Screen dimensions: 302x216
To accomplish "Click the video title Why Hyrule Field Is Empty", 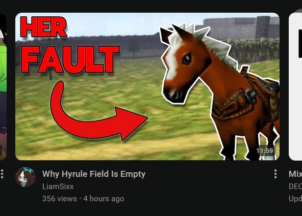I will tap(94, 174).
